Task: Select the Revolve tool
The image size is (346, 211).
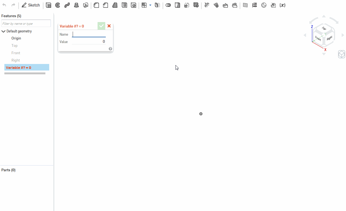Action: pyautogui.click(x=58, y=5)
